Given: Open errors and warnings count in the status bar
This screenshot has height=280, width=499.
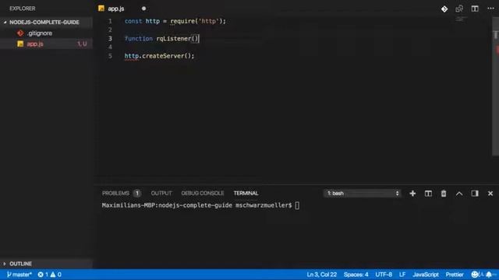Looking at the screenshot, I should 50,275.
